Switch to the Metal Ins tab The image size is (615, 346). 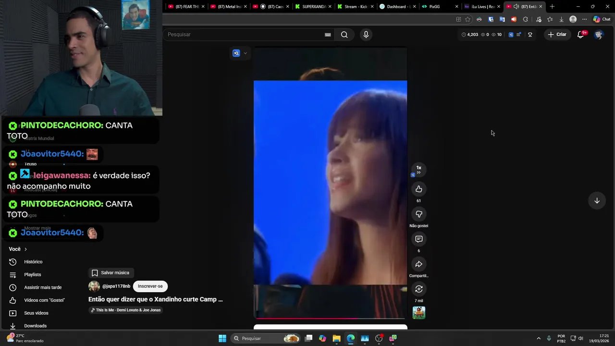point(229,7)
